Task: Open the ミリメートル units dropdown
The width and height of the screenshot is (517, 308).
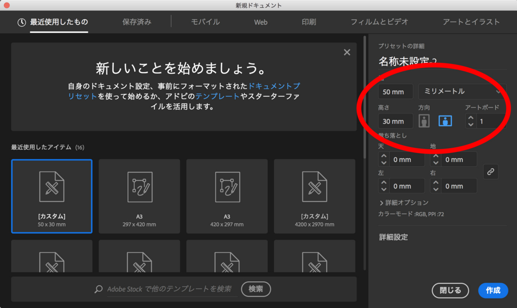Action: (x=462, y=91)
